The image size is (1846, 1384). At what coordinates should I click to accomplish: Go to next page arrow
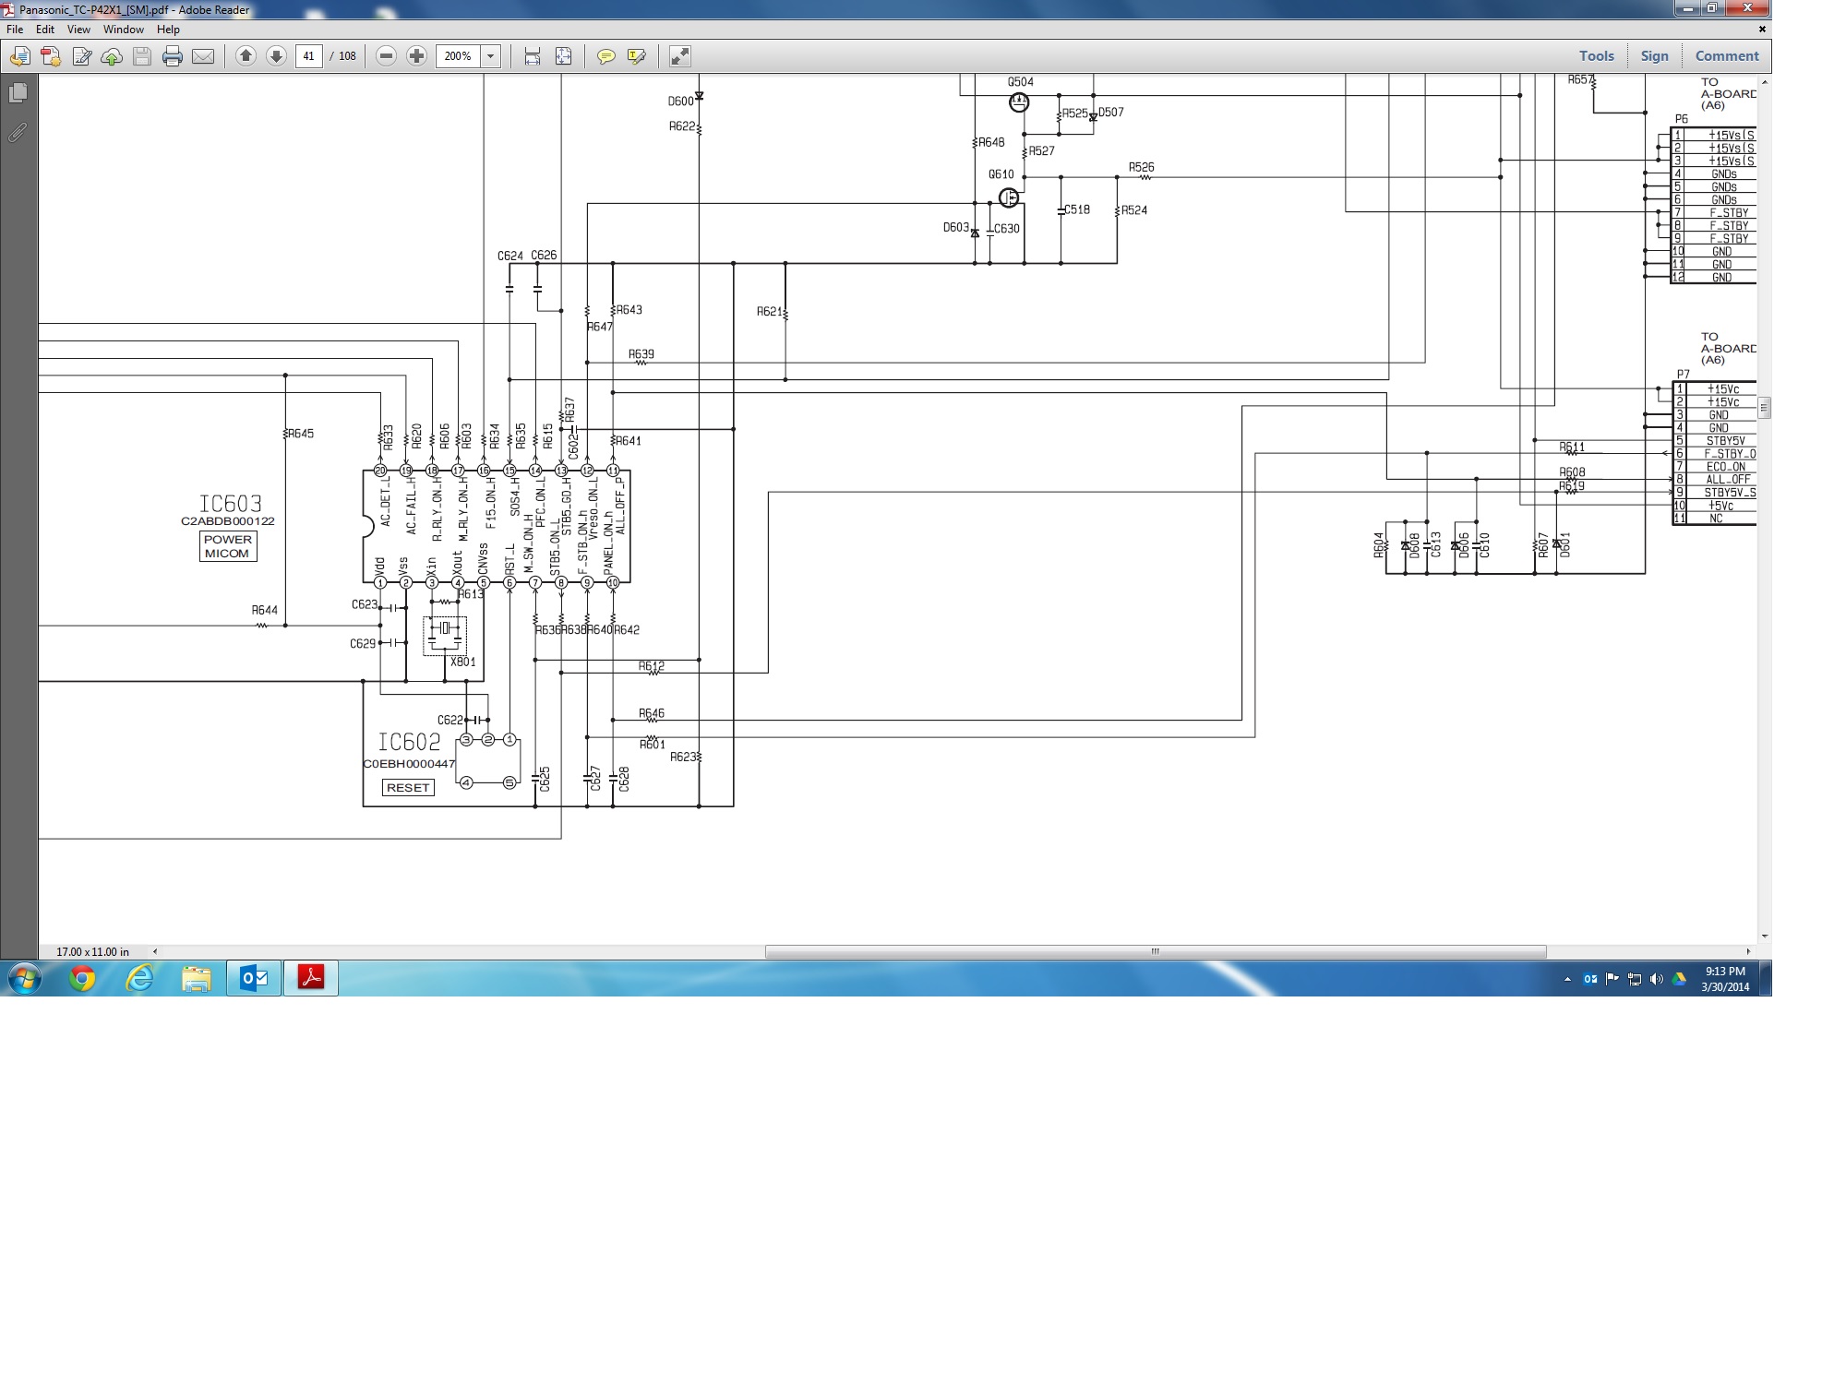click(276, 56)
